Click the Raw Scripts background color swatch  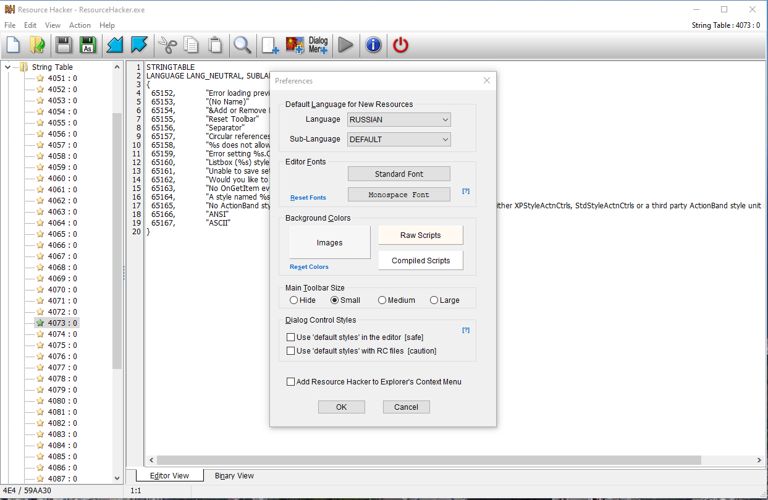[x=420, y=235]
